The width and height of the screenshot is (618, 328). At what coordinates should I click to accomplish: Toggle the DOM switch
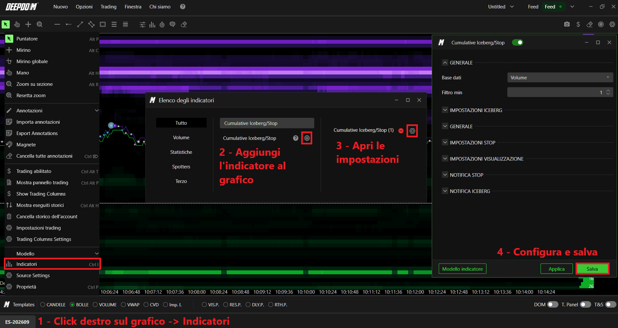(x=553, y=304)
